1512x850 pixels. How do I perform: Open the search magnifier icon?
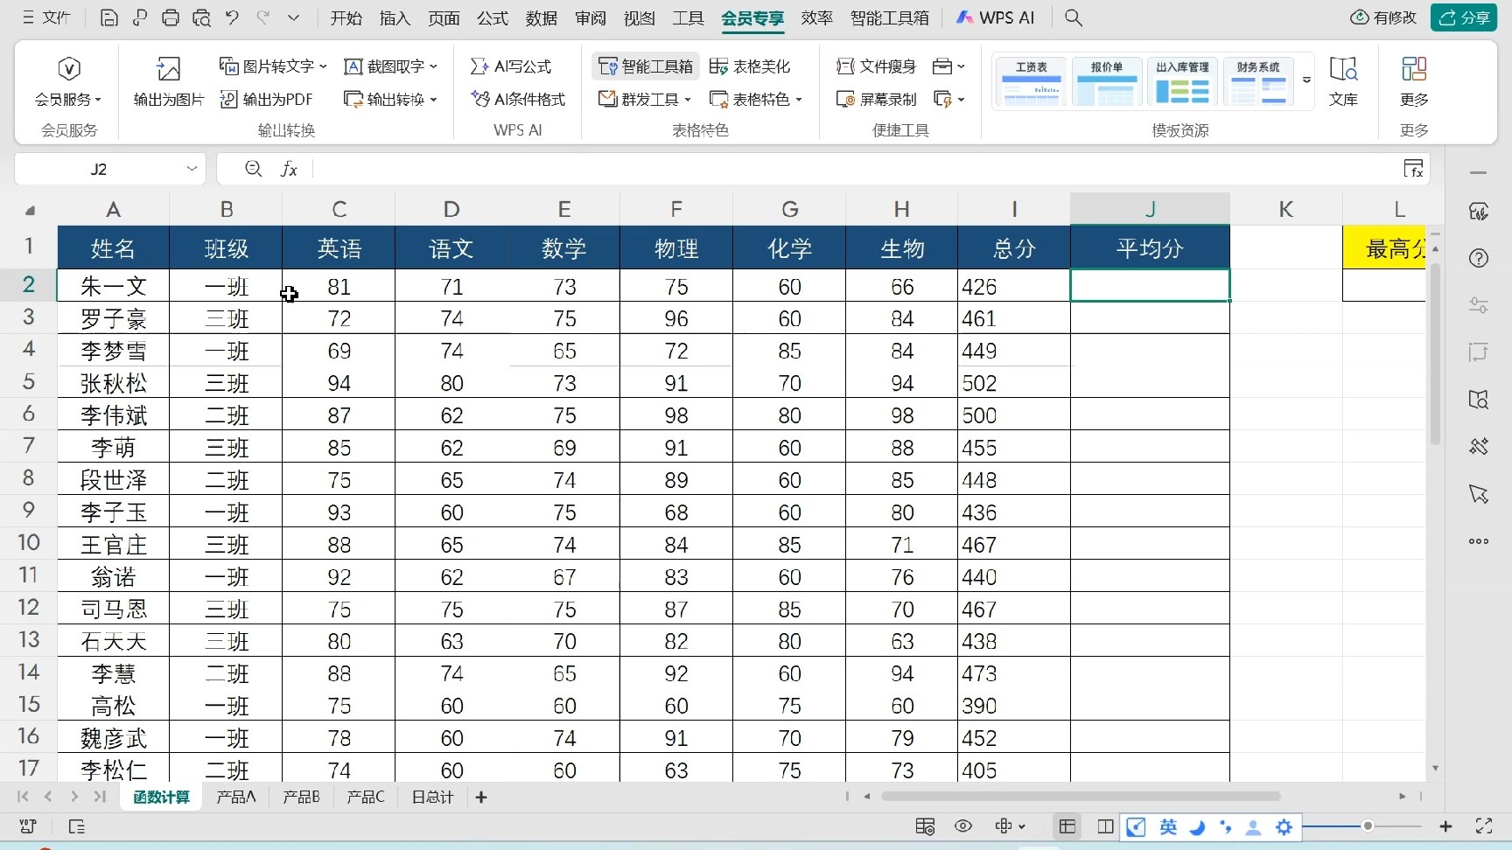pyautogui.click(x=1074, y=17)
